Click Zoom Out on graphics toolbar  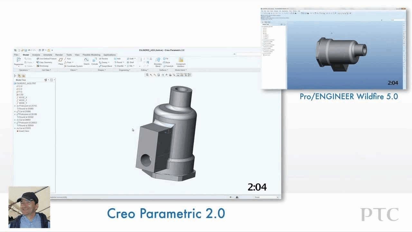[155, 75]
